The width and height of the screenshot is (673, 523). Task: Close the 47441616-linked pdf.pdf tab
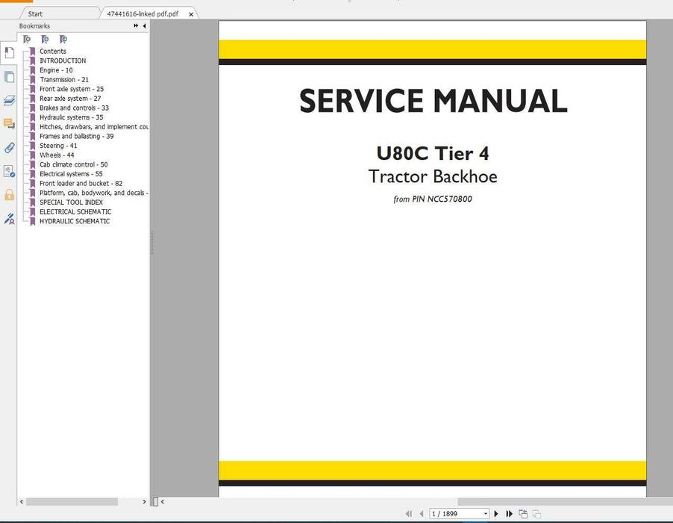pyautogui.click(x=191, y=14)
